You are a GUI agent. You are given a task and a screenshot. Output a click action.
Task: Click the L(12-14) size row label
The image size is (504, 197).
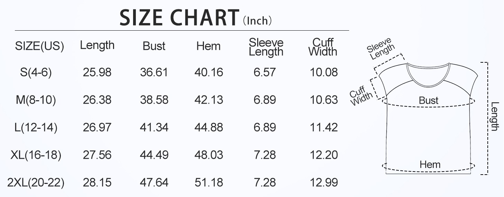click(36, 127)
